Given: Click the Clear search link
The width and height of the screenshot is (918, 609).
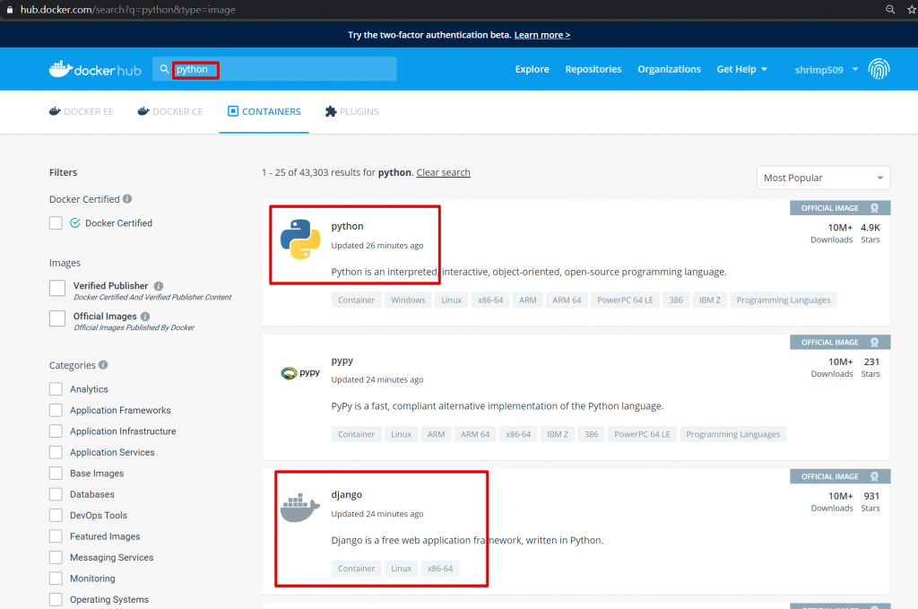Looking at the screenshot, I should click(443, 172).
